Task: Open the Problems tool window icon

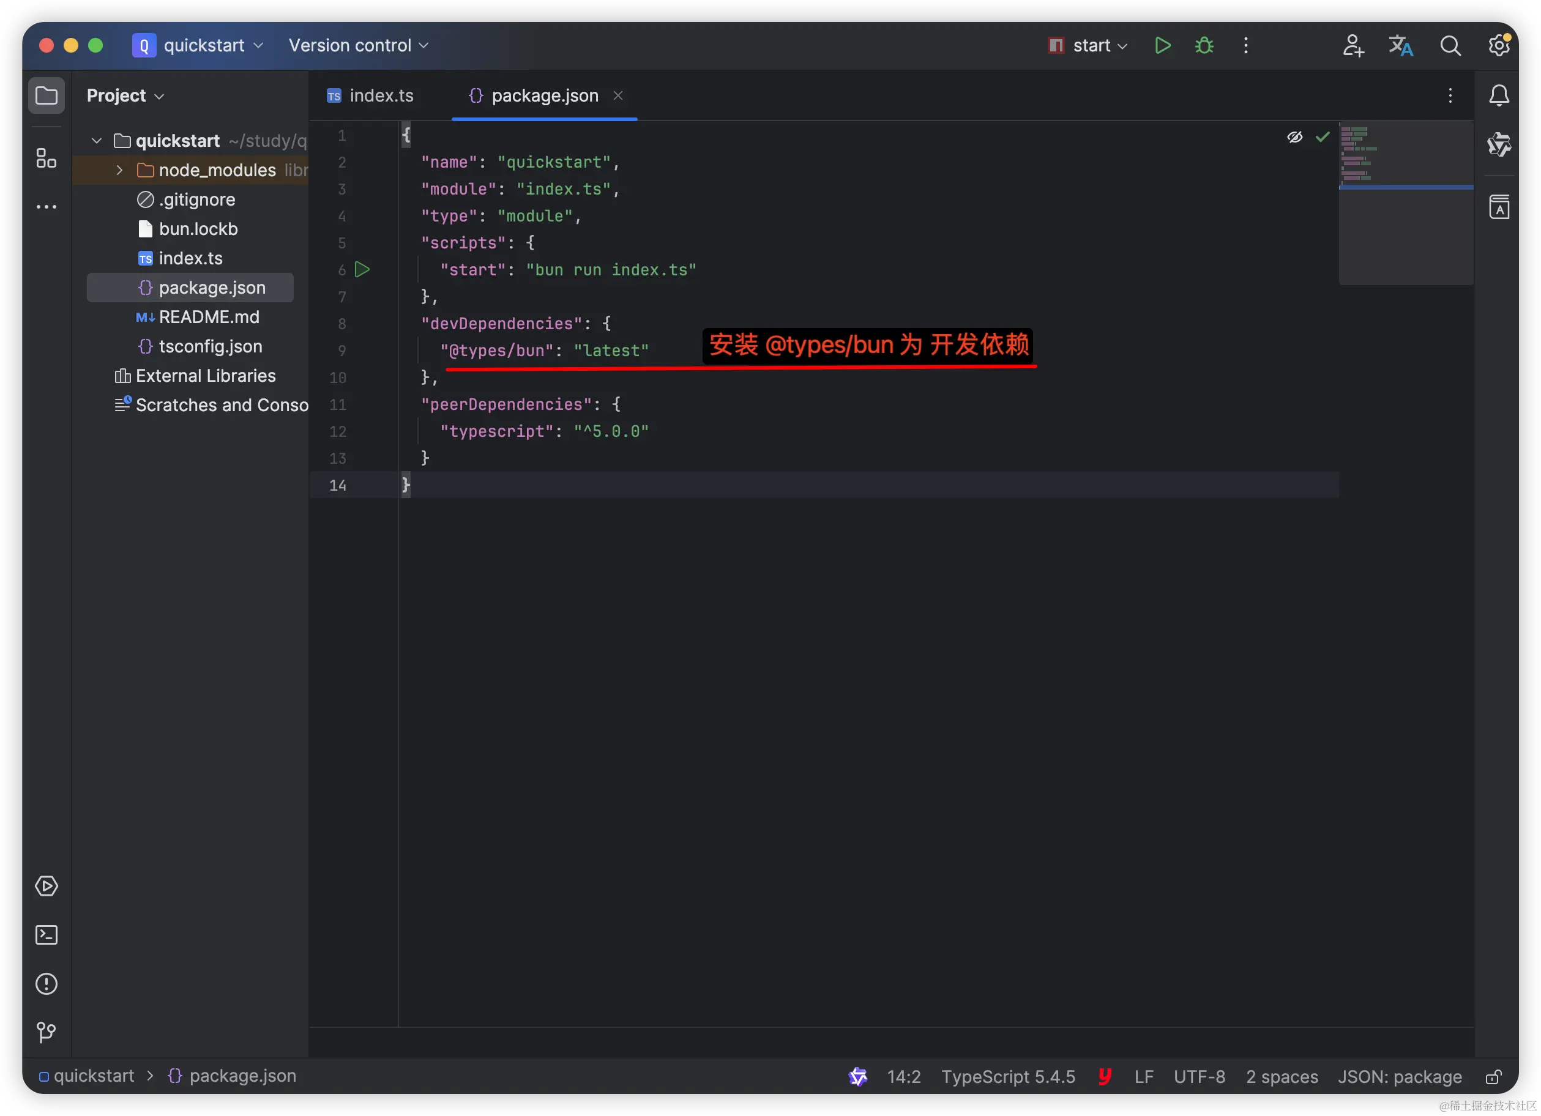Action: tap(46, 984)
